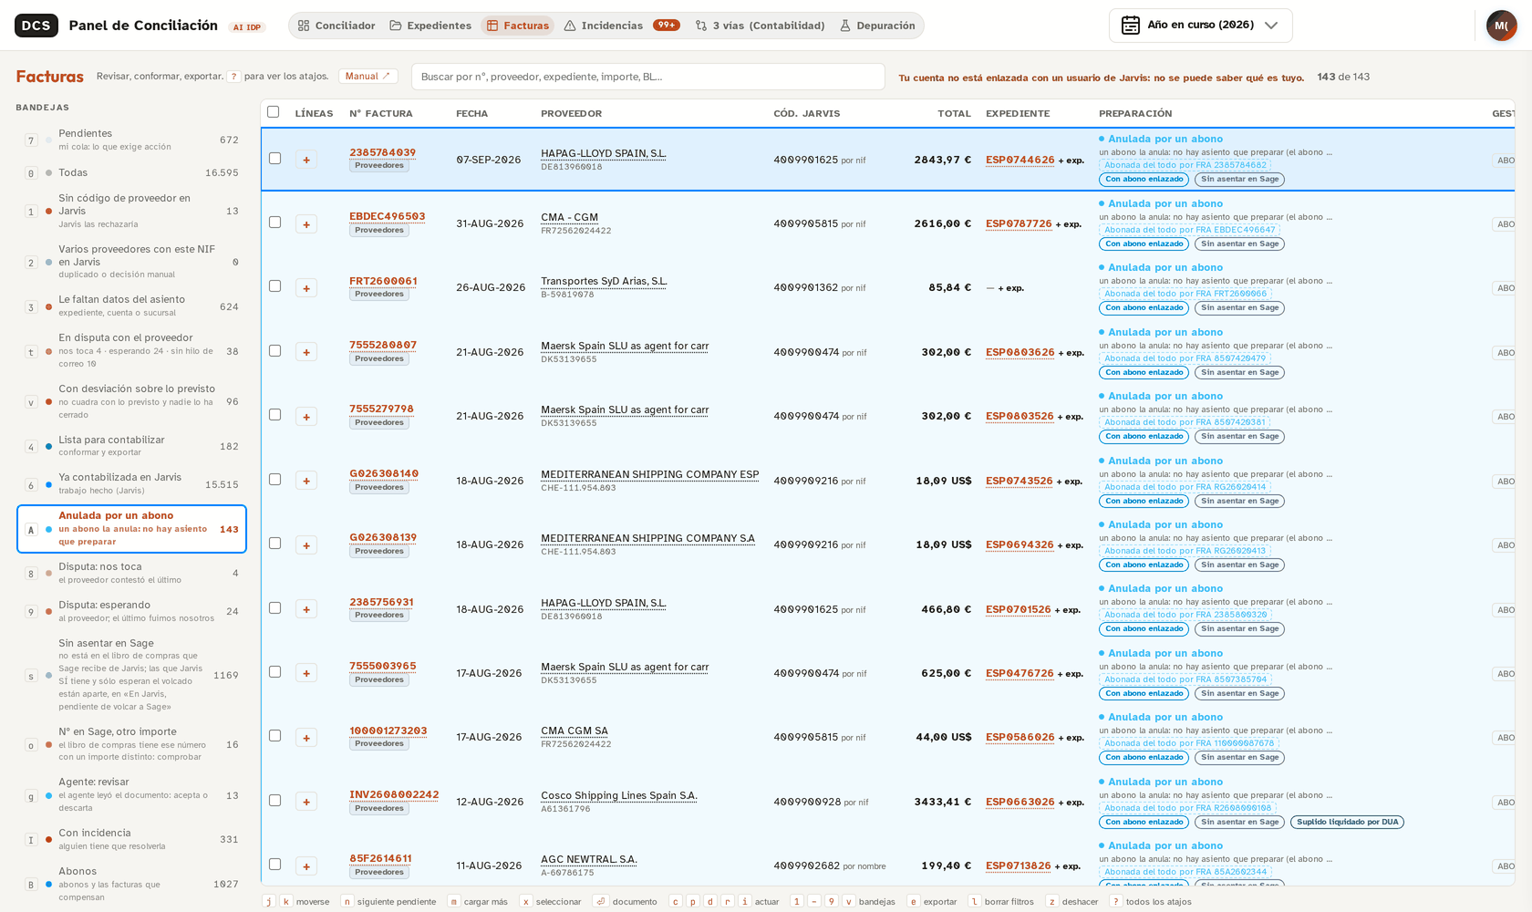Select the Pendientes inbox
Viewport: 1532px width, 912px height.
pyautogui.click(x=131, y=140)
